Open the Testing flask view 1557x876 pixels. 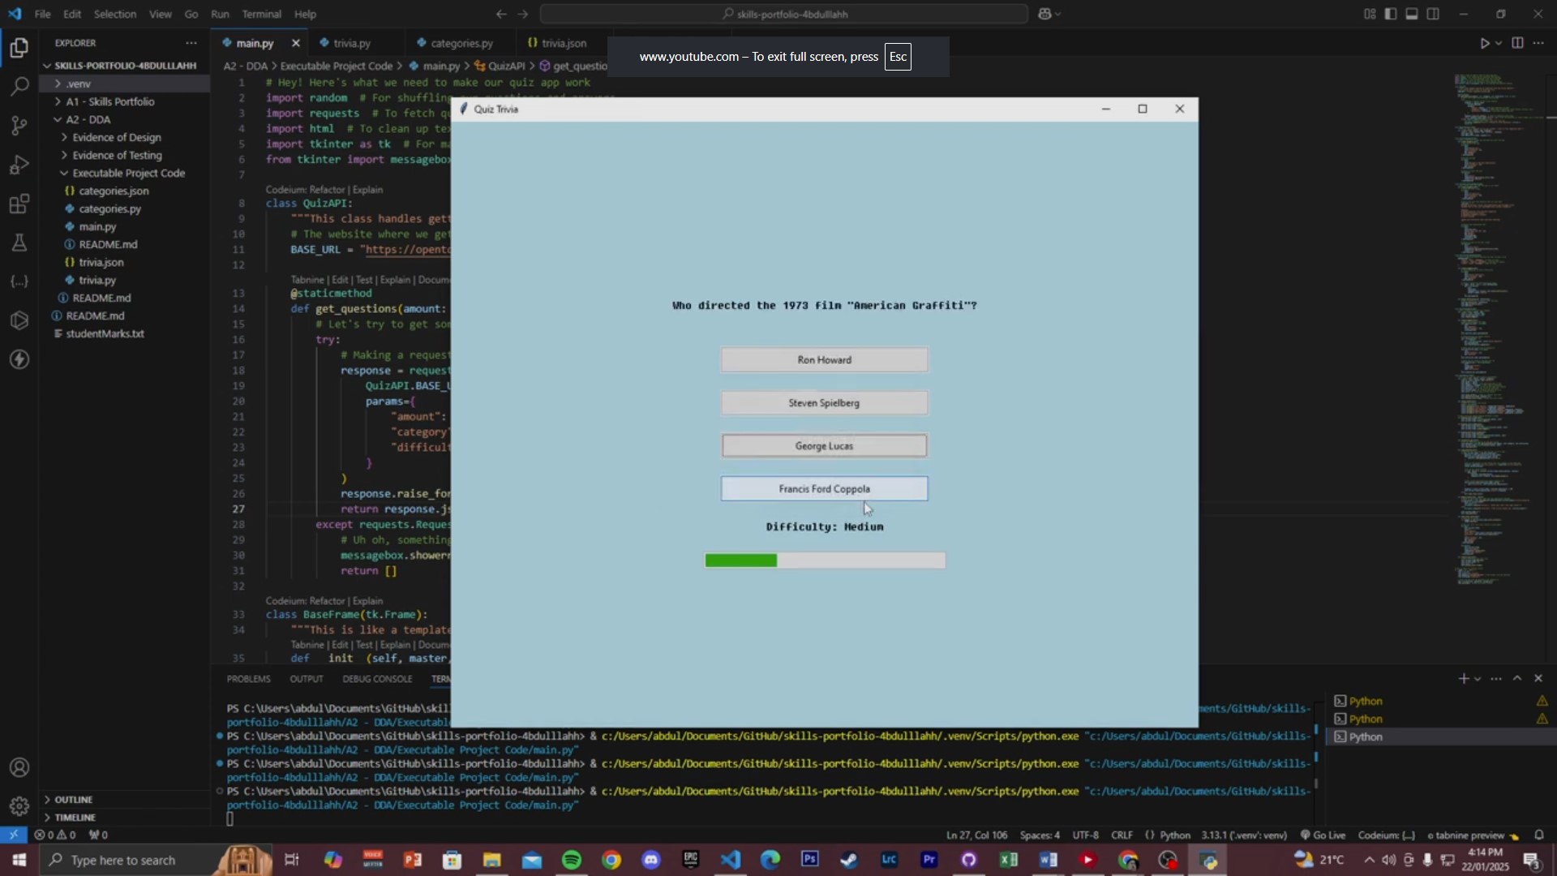click(19, 243)
